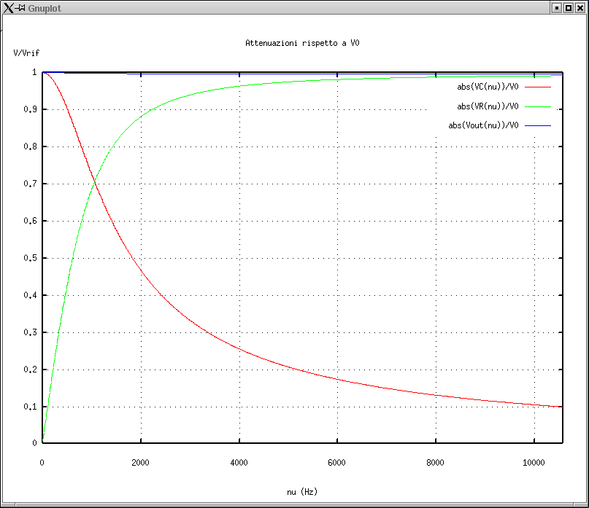Click the blue legend line sample
589x508 pixels.
537,125
